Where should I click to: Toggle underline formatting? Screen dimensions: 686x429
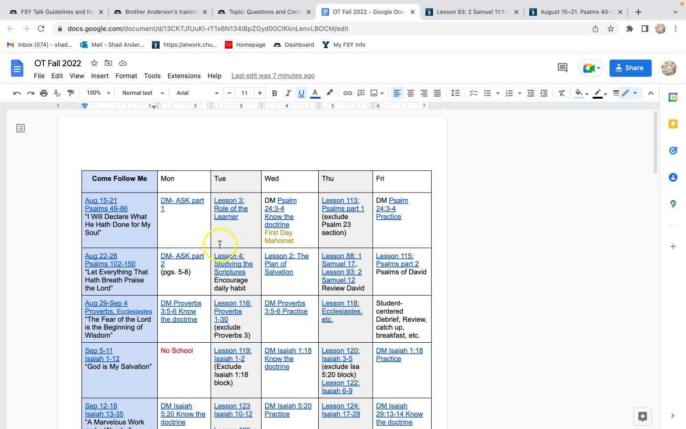tap(301, 93)
